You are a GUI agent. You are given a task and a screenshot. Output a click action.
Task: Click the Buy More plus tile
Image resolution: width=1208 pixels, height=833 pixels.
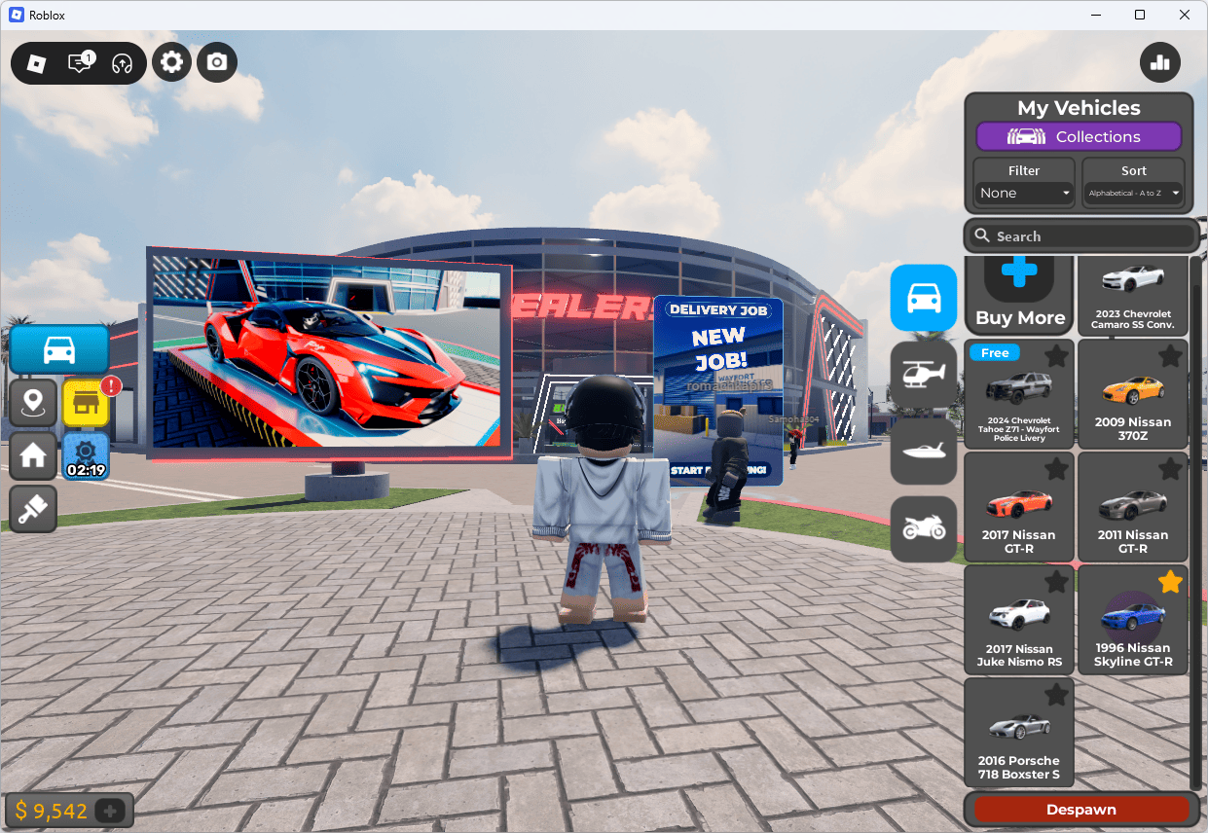tap(1019, 295)
